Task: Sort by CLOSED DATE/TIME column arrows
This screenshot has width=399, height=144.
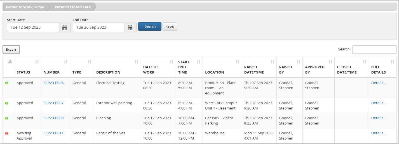Action: click(x=365, y=62)
